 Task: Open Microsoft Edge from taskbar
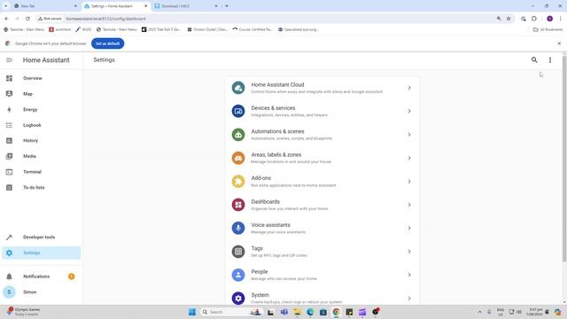[x=310, y=312]
